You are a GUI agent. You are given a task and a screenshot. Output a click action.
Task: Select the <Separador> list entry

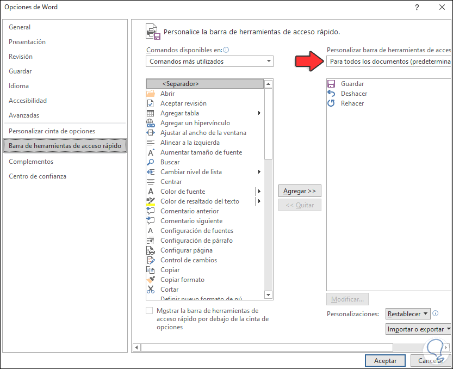pos(205,84)
